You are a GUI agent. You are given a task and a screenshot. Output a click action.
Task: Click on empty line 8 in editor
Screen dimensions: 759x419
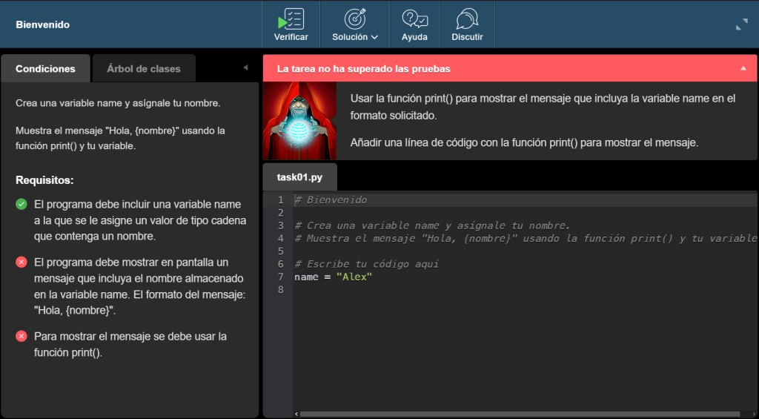pos(445,289)
